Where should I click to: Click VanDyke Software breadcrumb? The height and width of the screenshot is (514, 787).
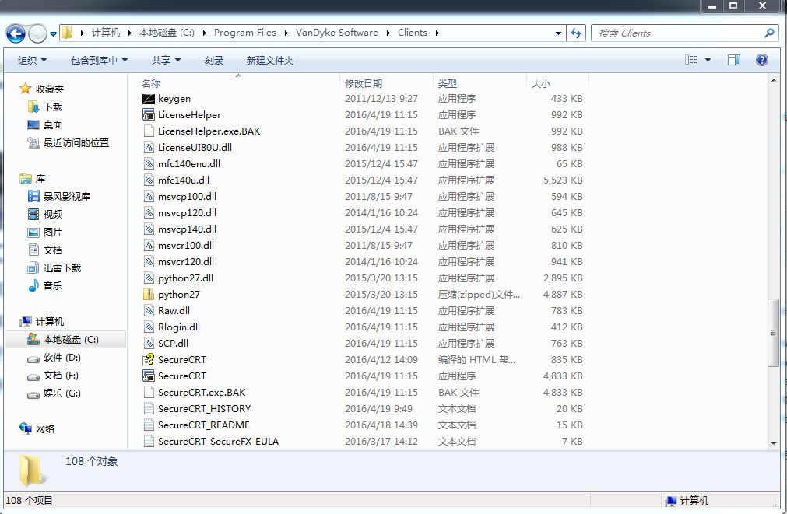(x=337, y=33)
